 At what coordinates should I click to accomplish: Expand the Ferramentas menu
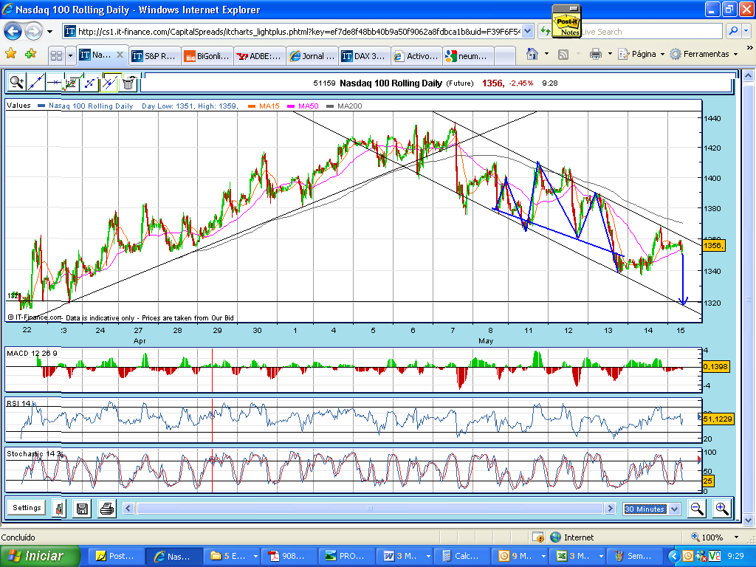704,54
